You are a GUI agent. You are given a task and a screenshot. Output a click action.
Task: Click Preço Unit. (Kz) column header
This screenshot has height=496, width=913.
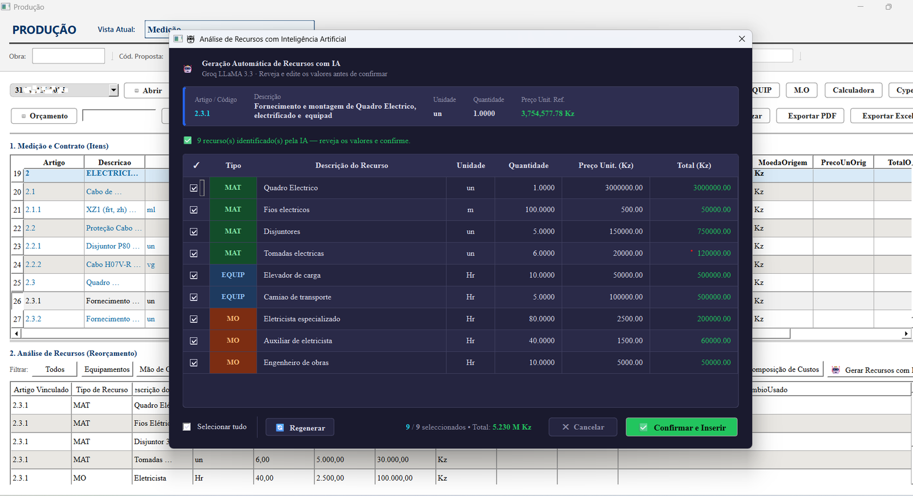[606, 165]
